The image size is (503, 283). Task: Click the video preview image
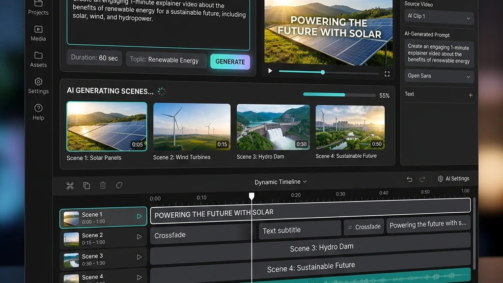coord(329,32)
